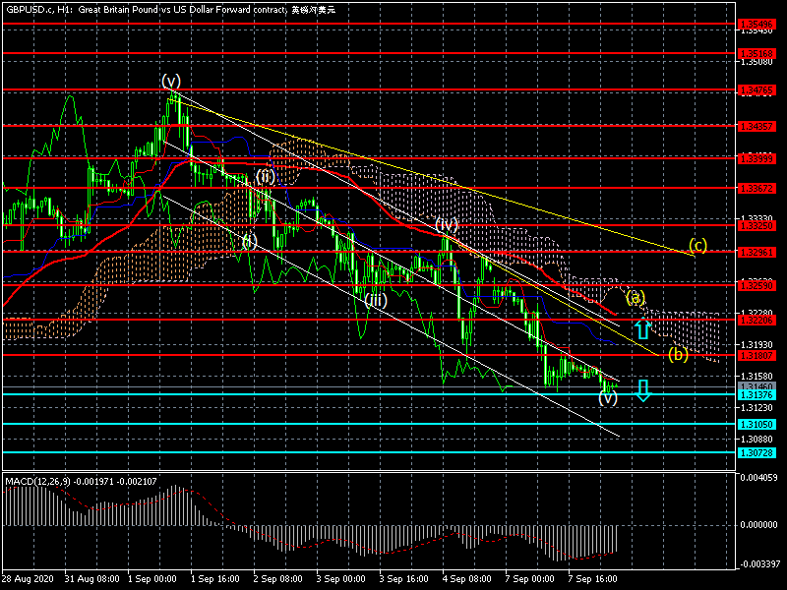Click the 4 Sep 08:00 time label
Image resolution: width=787 pixels, height=590 pixels.
tap(465, 579)
